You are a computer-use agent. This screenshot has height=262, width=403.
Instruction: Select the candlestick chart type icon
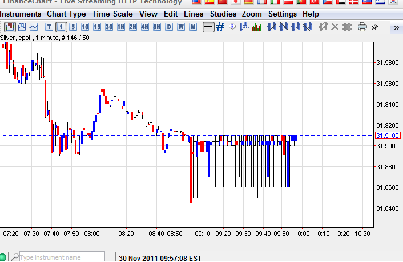[x=10, y=26]
